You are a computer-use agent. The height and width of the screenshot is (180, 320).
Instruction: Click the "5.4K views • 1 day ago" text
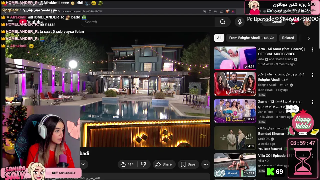click(273, 90)
